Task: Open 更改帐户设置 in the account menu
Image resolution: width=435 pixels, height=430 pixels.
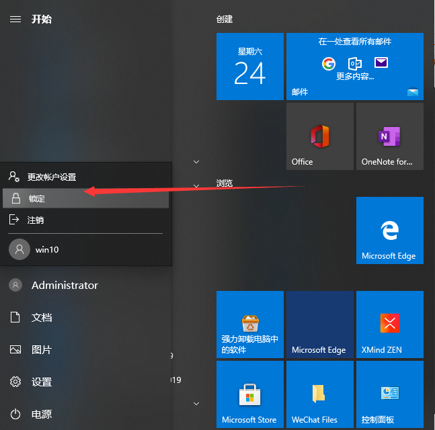Action: click(x=85, y=177)
